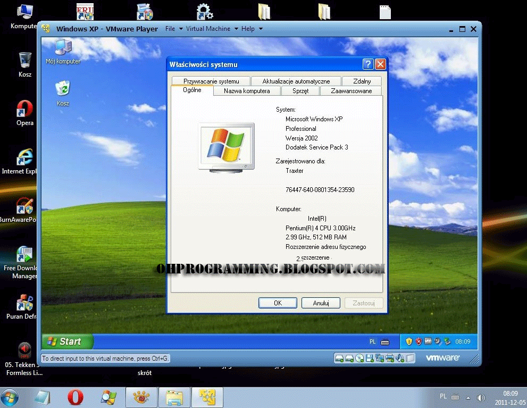Open the Windows XP Start button
Screen dimensions: 527x408
[x=67, y=342]
